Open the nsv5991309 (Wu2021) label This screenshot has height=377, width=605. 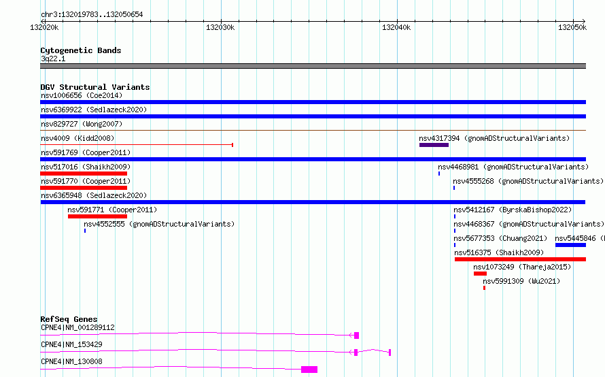(x=521, y=281)
